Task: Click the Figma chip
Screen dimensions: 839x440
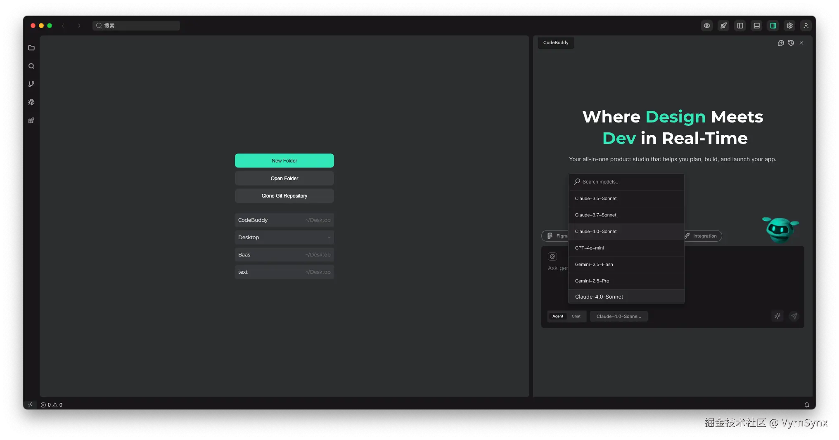Action: 556,236
